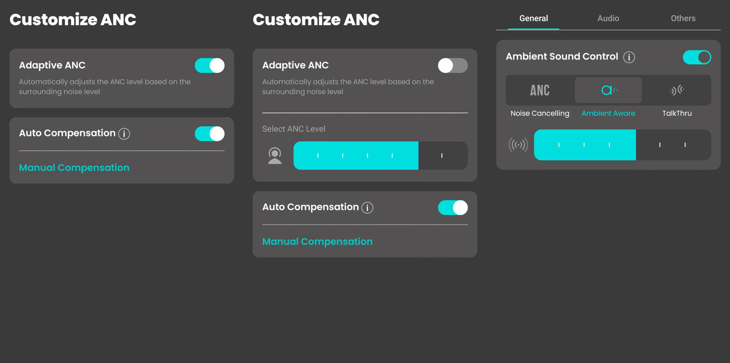Click the Ambient Sound Control info icon
The height and width of the screenshot is (363, 730).
(x=629, y=57)
